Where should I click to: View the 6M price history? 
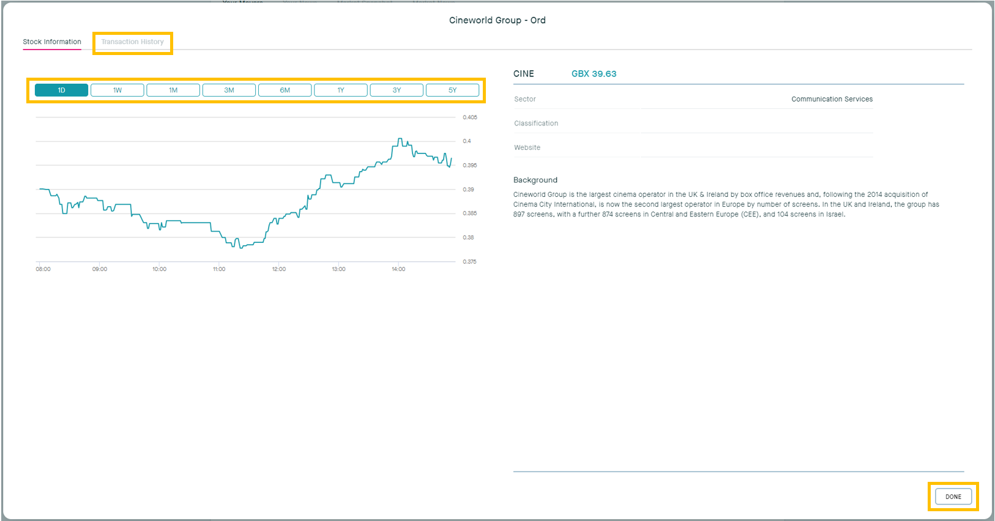285,91
